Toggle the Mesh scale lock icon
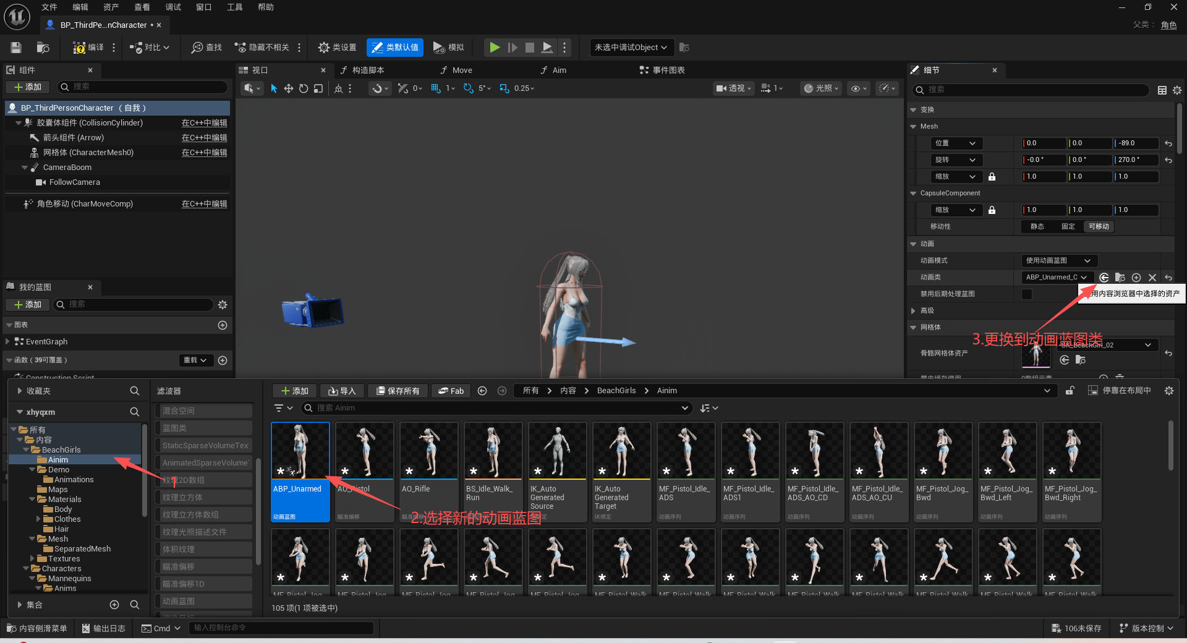Screen dimensions: 1187x643 click(x=992, y=177)
